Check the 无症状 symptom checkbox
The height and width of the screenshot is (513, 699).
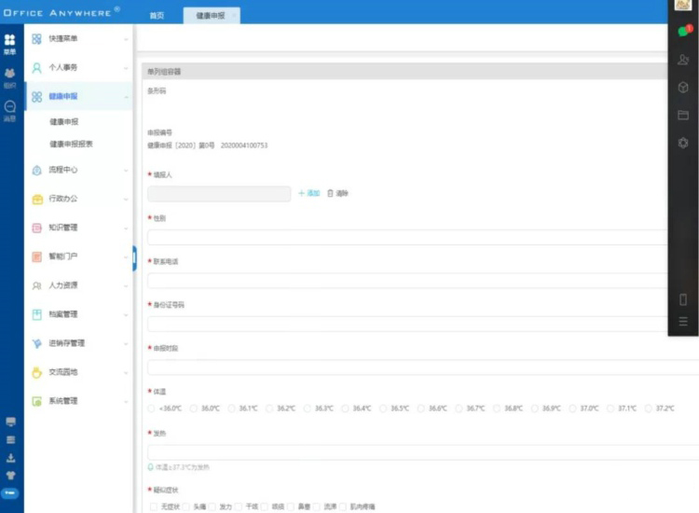pos(154,506)
